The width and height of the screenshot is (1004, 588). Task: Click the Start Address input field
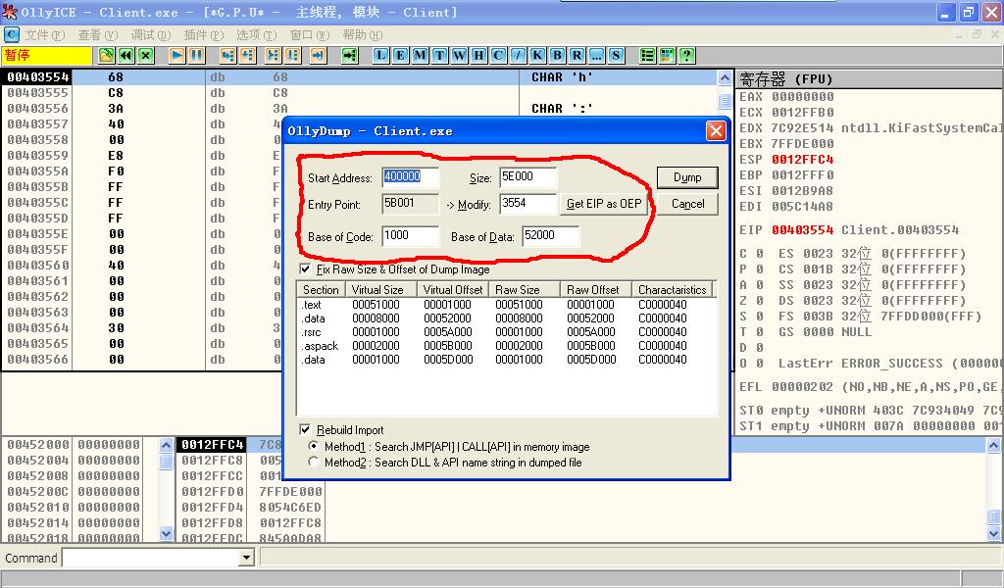[x=411, y=176]
